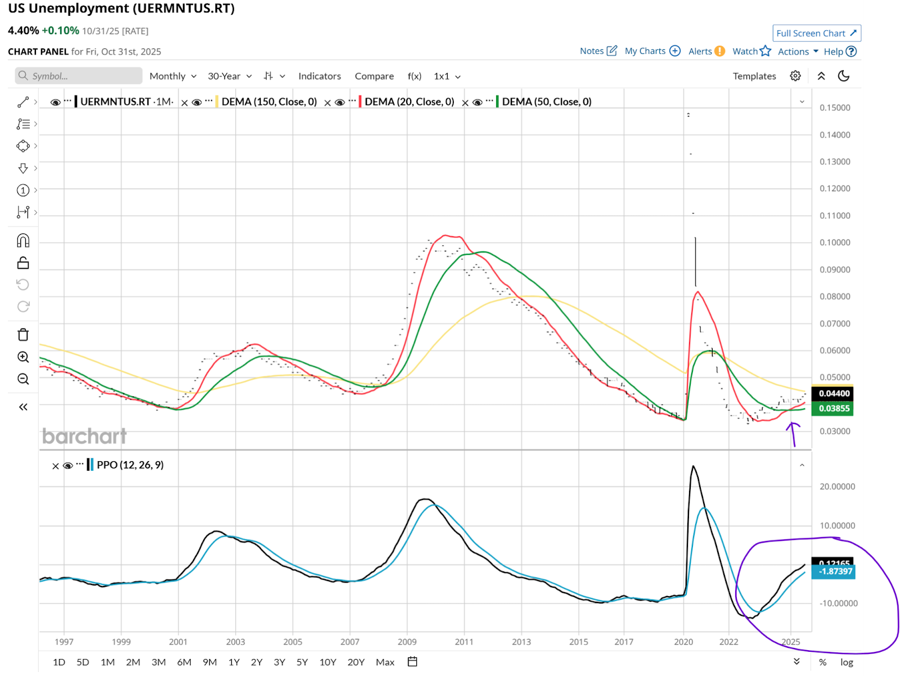Open the My Charts link
The height and width of the screenshot is (676, 900).
(x=652, y=51)
